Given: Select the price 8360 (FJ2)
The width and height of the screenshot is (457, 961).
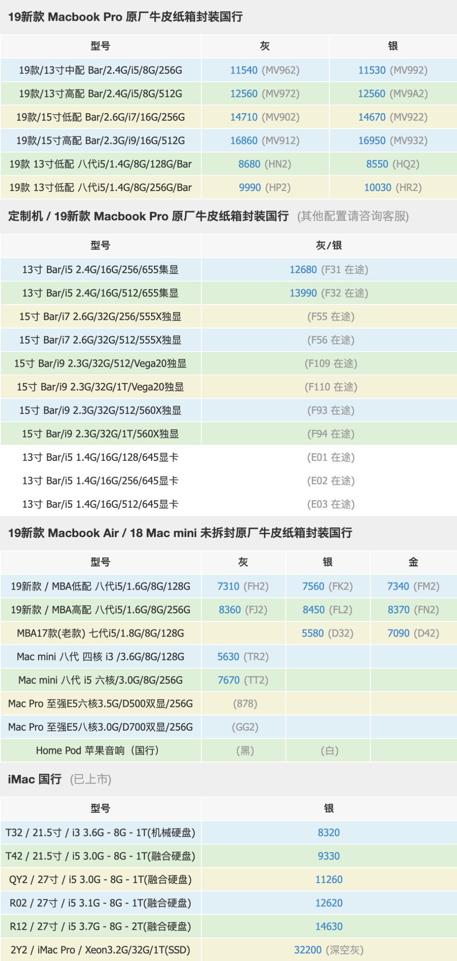Looking at the screenshot, I should point(243,610).
